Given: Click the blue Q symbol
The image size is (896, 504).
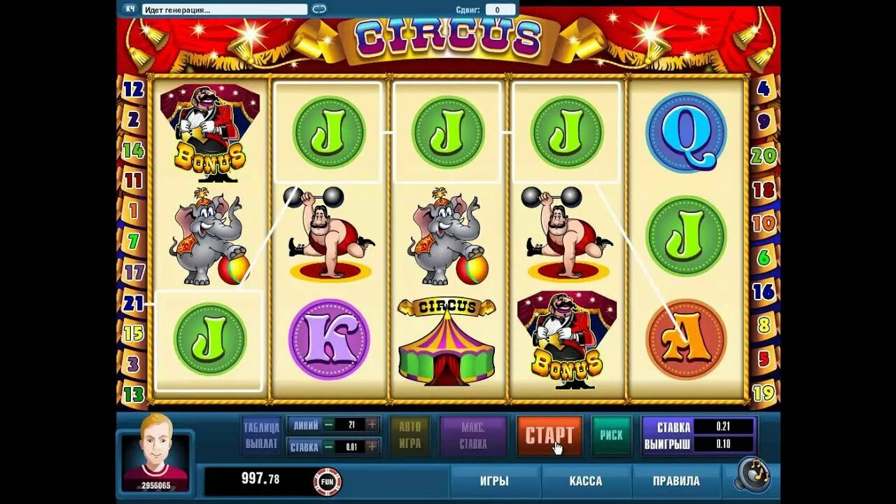Looking at the screenshot, I should pyautogui.click(x=686, y=132).
